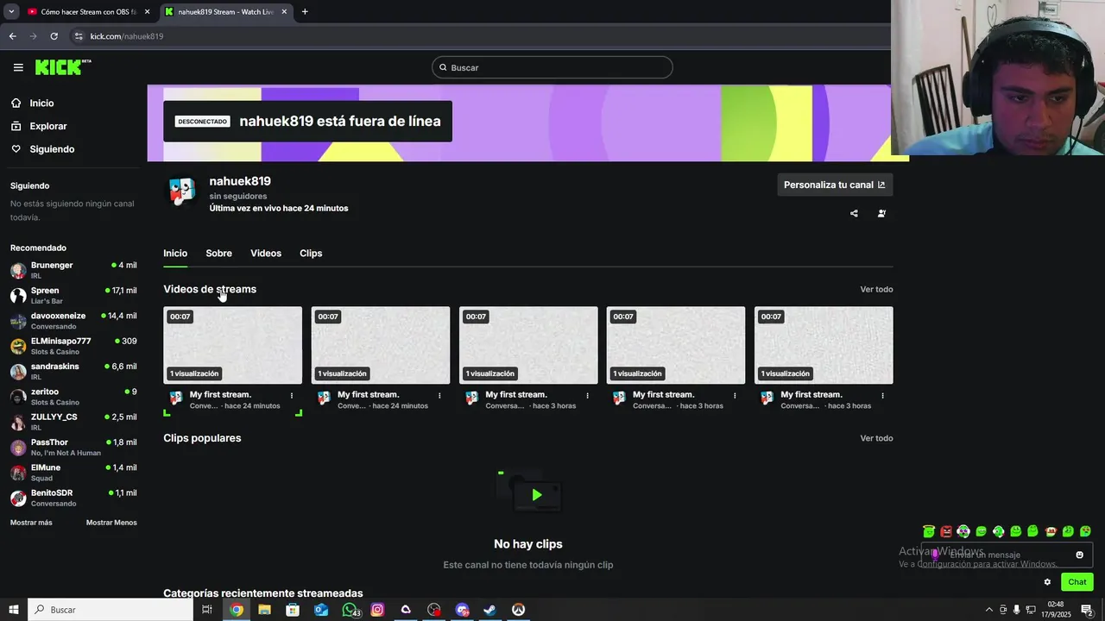Open chat settings gear icon

[1047, 582]
